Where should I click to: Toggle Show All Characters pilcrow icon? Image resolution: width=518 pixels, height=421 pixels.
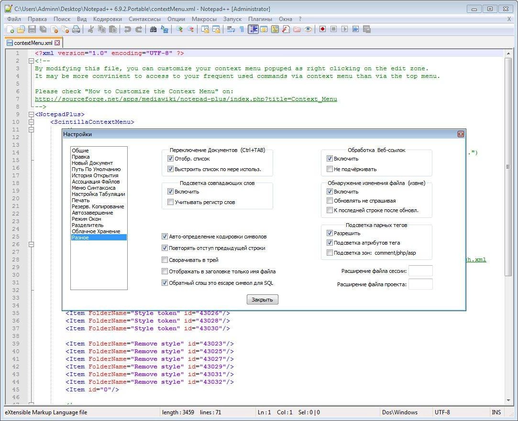(242, 29)
